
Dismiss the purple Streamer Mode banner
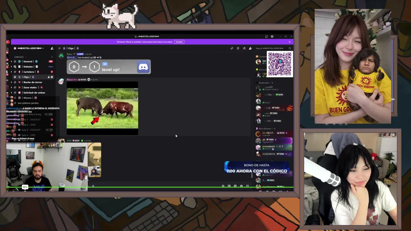tap(289, 42)
